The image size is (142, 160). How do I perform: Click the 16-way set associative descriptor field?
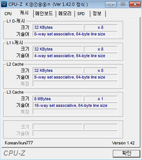[75, 105]
